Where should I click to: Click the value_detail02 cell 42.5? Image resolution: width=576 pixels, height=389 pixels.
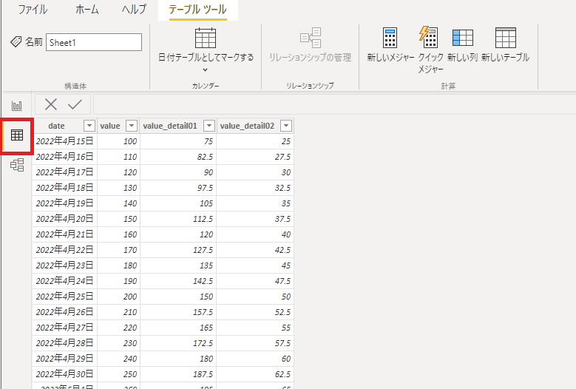(x=255, y=250)
